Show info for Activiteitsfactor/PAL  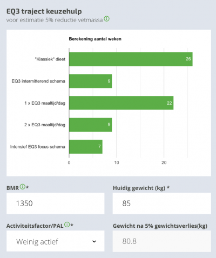[x=67, y=225]
